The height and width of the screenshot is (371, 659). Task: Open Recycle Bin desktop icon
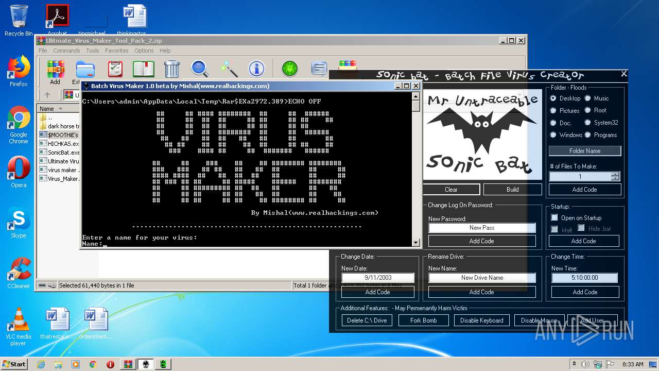[19, 21]
